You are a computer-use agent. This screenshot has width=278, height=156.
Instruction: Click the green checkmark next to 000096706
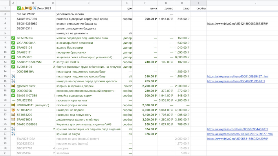pyautogui.click(x=13, y=91)
